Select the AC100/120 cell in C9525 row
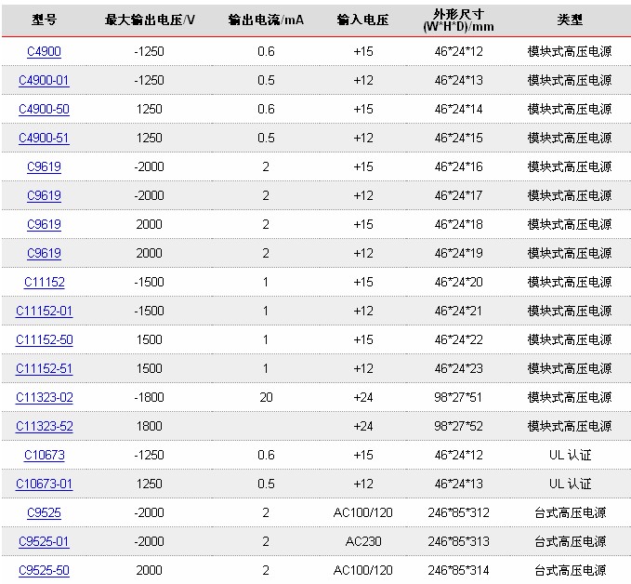 point(363,512)
